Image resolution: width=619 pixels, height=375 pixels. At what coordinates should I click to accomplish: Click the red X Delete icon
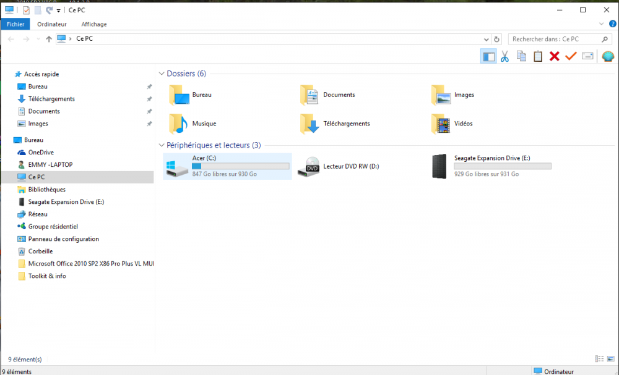point(554,56)
